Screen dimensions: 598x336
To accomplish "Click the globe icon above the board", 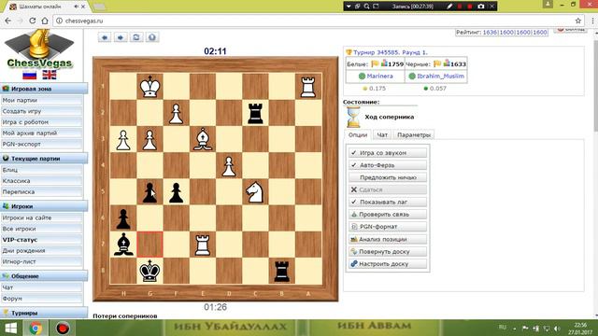I will click(152, 37).
